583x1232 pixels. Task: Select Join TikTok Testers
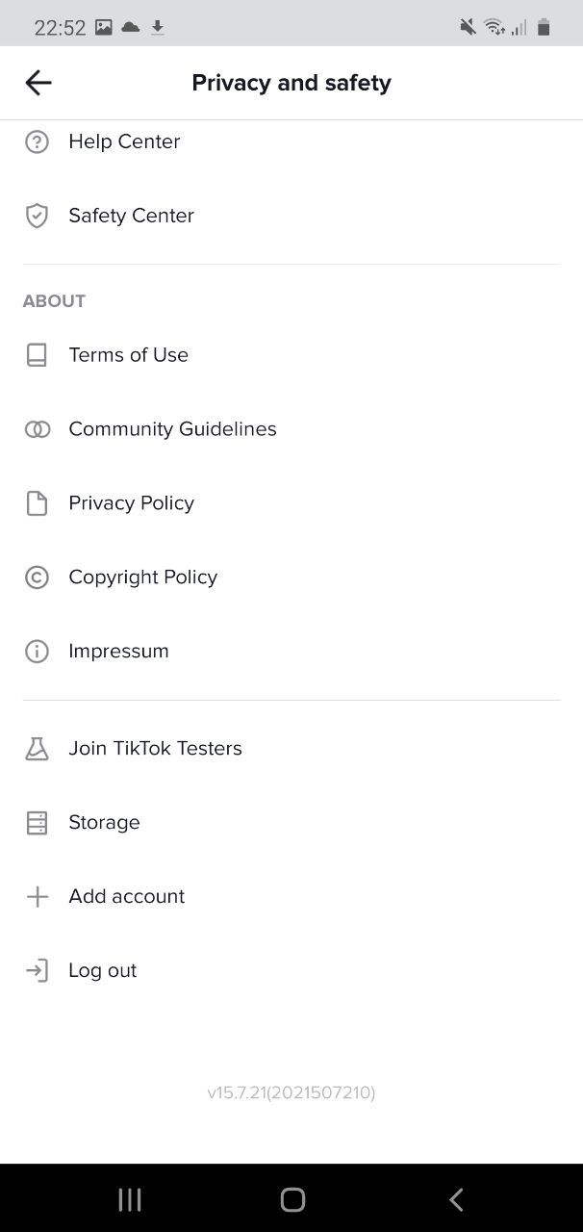[x=155, y=748]
